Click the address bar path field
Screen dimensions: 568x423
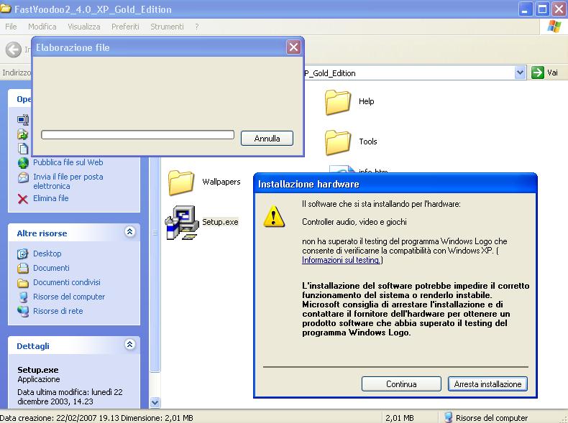(x=408, y=73)
